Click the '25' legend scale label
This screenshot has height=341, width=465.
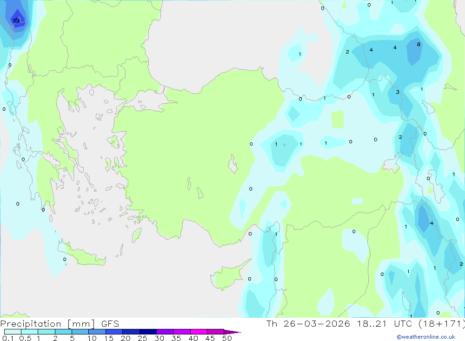pos(143,338)
